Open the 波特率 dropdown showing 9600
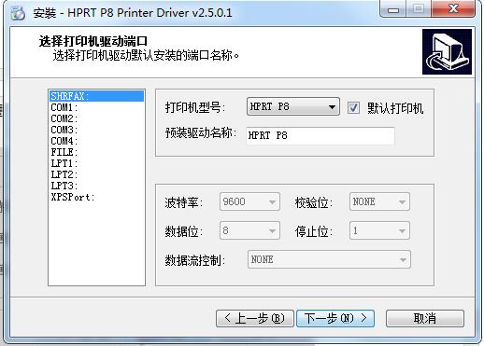Image resolution: width=484 pixels, height=346 pixels. [249, 201]
